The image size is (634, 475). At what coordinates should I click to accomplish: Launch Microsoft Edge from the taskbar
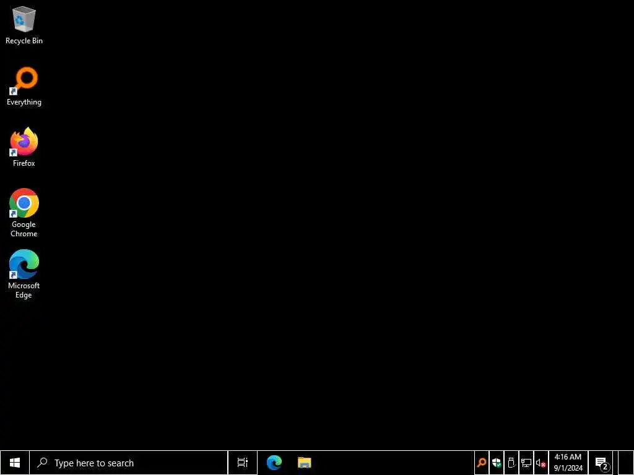click(274, 463)
